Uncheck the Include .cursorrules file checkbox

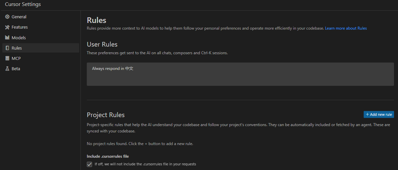tap(89, 164)
